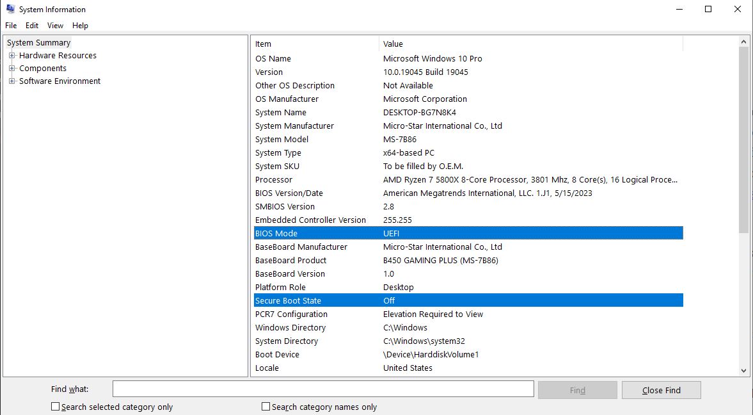
Task: Click the C:\Windows\system32 value
Action: [x=424, y=341]
